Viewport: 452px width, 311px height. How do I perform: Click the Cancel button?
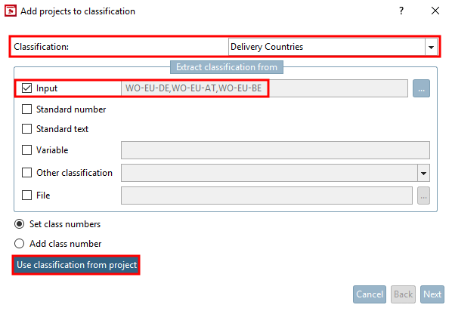coord(370,294)
